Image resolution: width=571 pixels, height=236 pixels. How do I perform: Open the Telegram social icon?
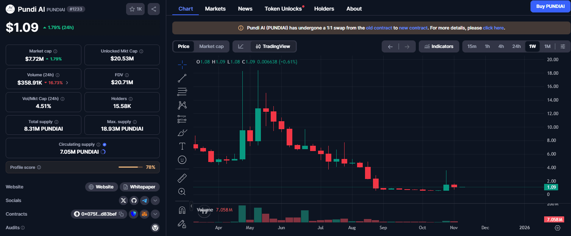145,200
